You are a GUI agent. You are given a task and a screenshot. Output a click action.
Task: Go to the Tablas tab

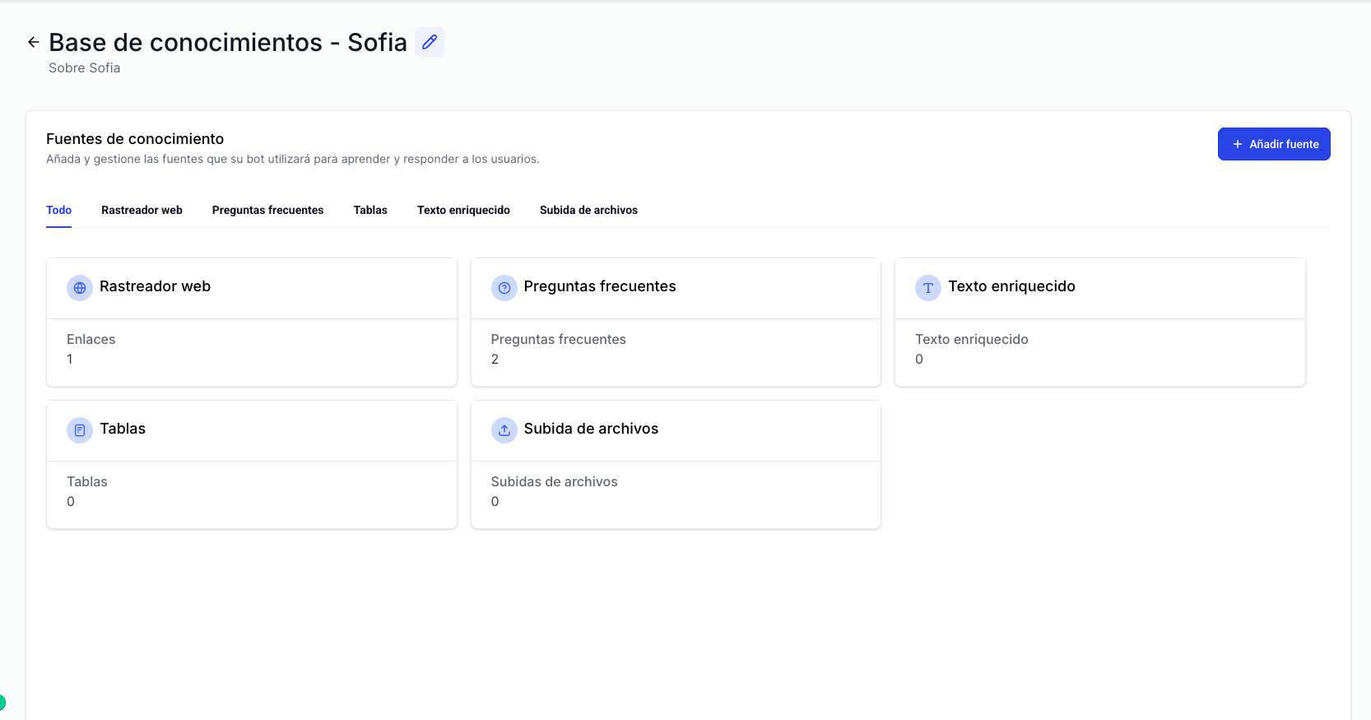(370, 210)
